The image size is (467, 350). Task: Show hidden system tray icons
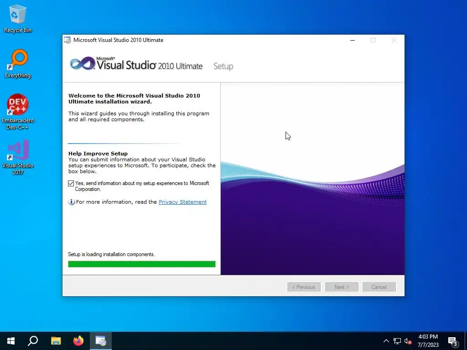click(x=386, y=341)
